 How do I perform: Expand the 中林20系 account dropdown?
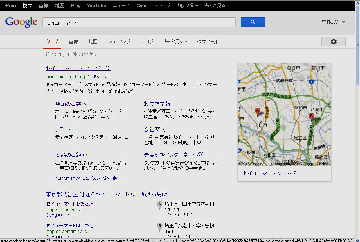click(333, 22)
